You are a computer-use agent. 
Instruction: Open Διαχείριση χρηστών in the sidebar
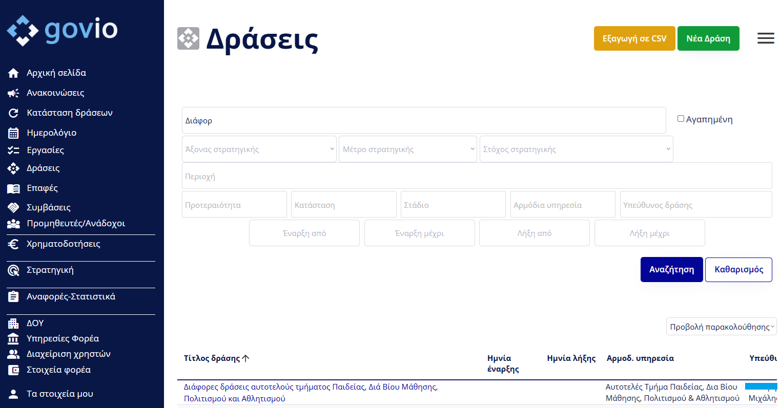68,354
